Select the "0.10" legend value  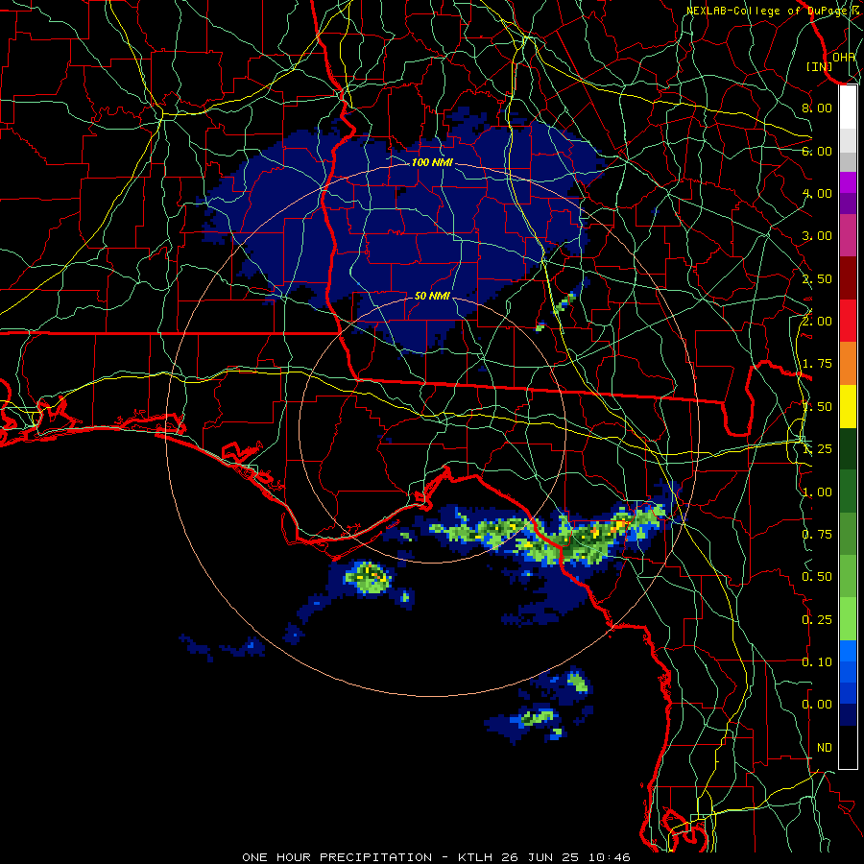[x=817, y=661]
